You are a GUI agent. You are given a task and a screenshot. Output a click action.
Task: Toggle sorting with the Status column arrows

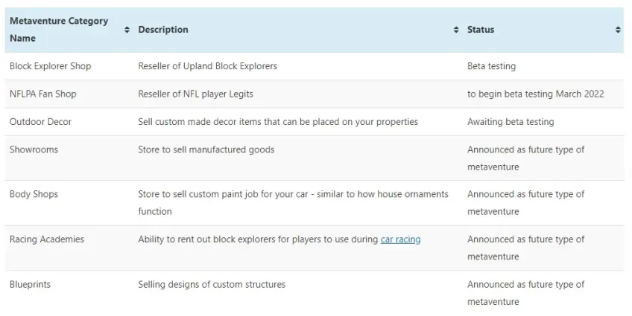point(618,30)
